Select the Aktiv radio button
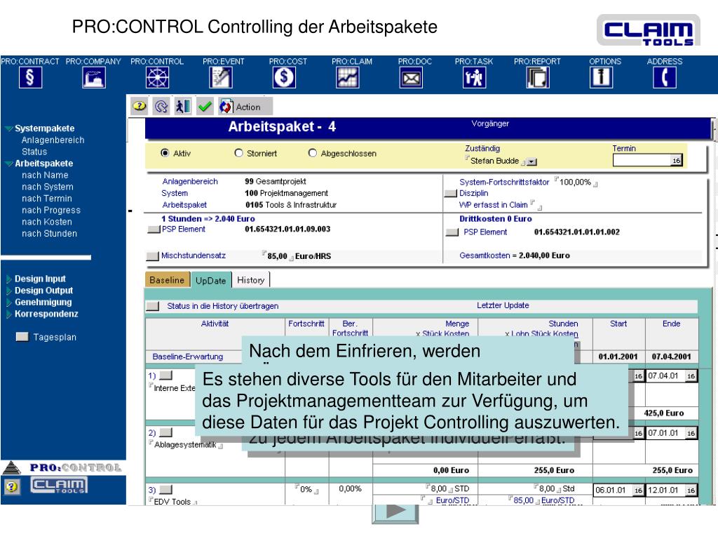 click(x=165, y=153)
